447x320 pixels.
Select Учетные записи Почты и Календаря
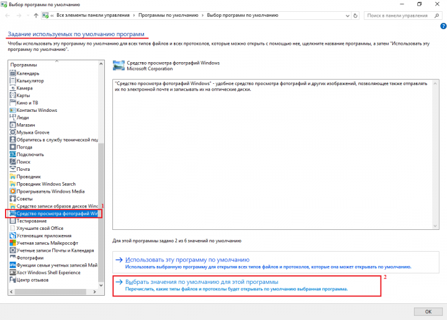pyautogui.click(x=52, y=250)
